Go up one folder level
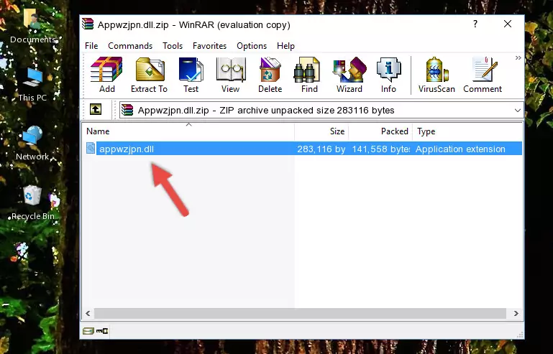 (x=96, y=110)
